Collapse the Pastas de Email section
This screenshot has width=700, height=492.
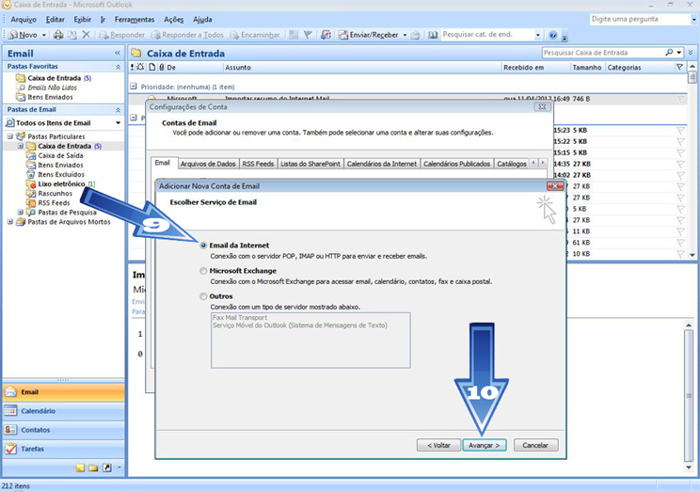[118, 110]
